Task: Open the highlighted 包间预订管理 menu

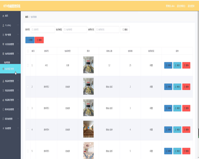Action: click(x=10, y=69)
